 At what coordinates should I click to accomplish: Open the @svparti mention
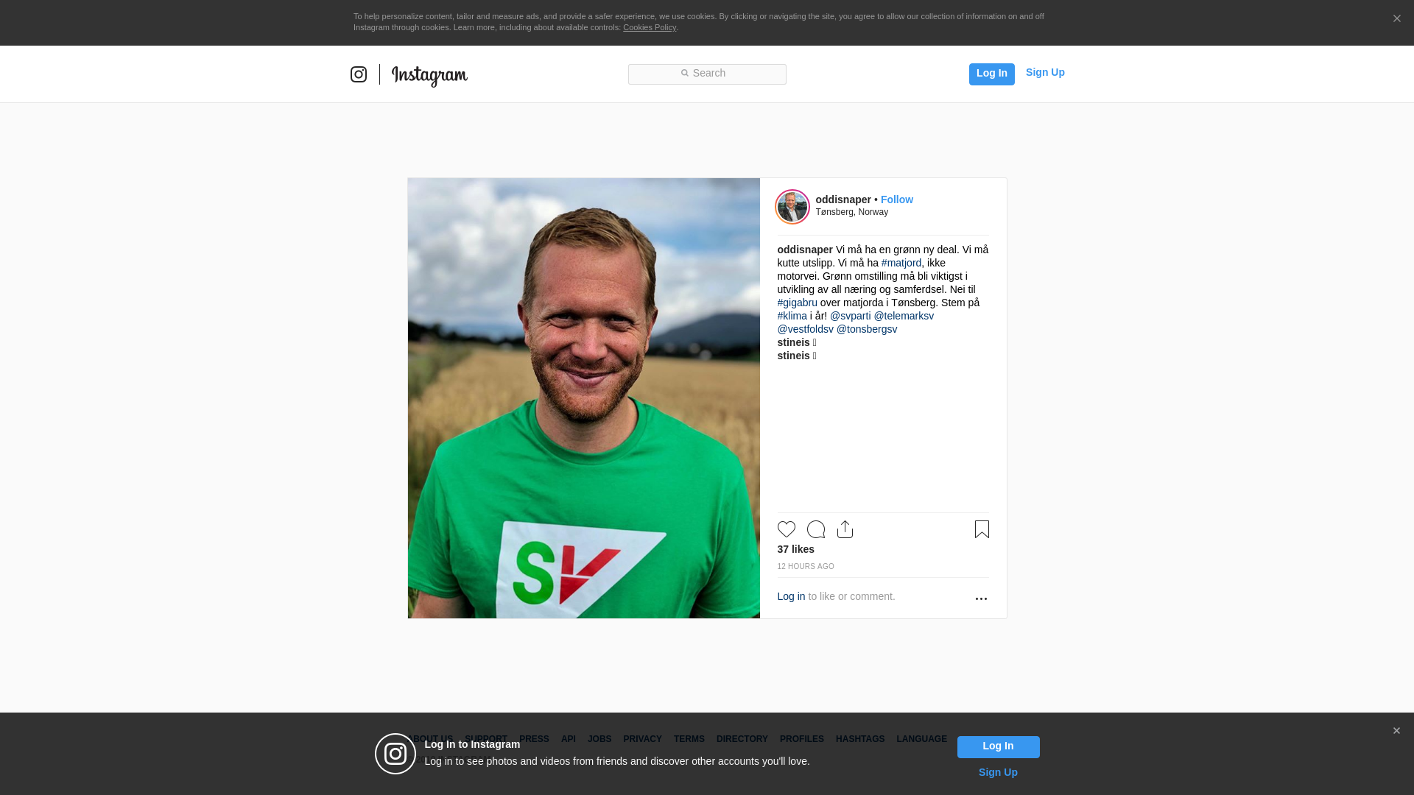coord(851,316)
